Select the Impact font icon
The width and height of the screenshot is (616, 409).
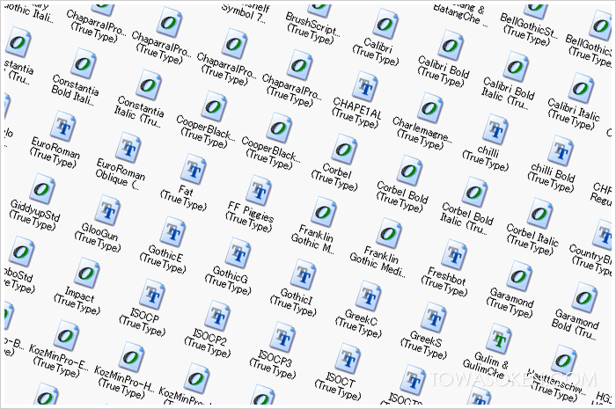coord(87,273)
